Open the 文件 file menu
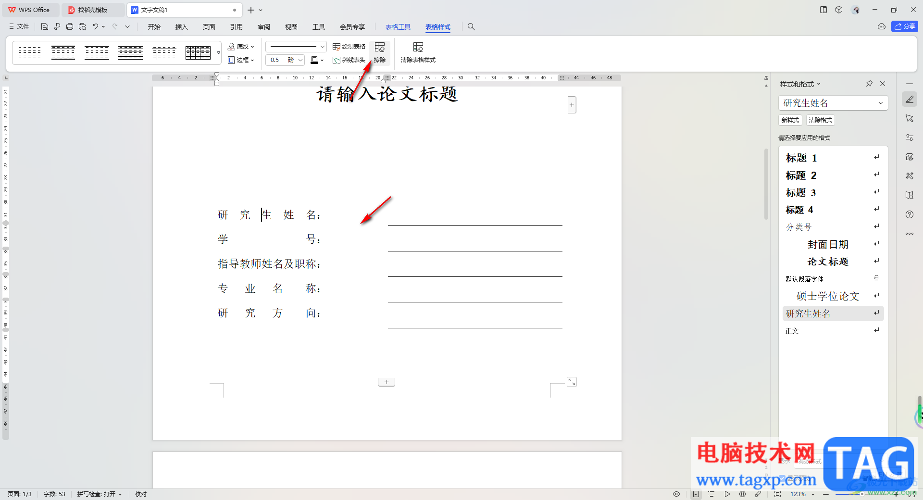923x500 pixels. (19, 27)
